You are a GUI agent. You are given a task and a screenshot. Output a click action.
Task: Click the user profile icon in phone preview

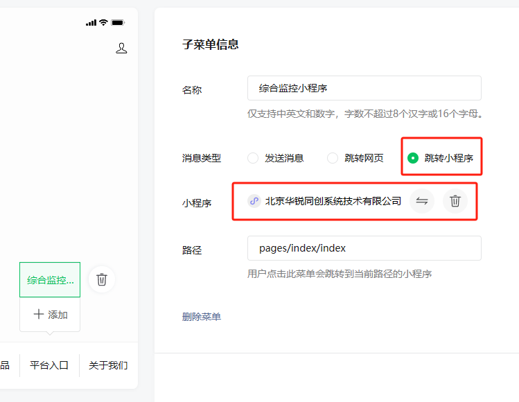pos(121,49)
